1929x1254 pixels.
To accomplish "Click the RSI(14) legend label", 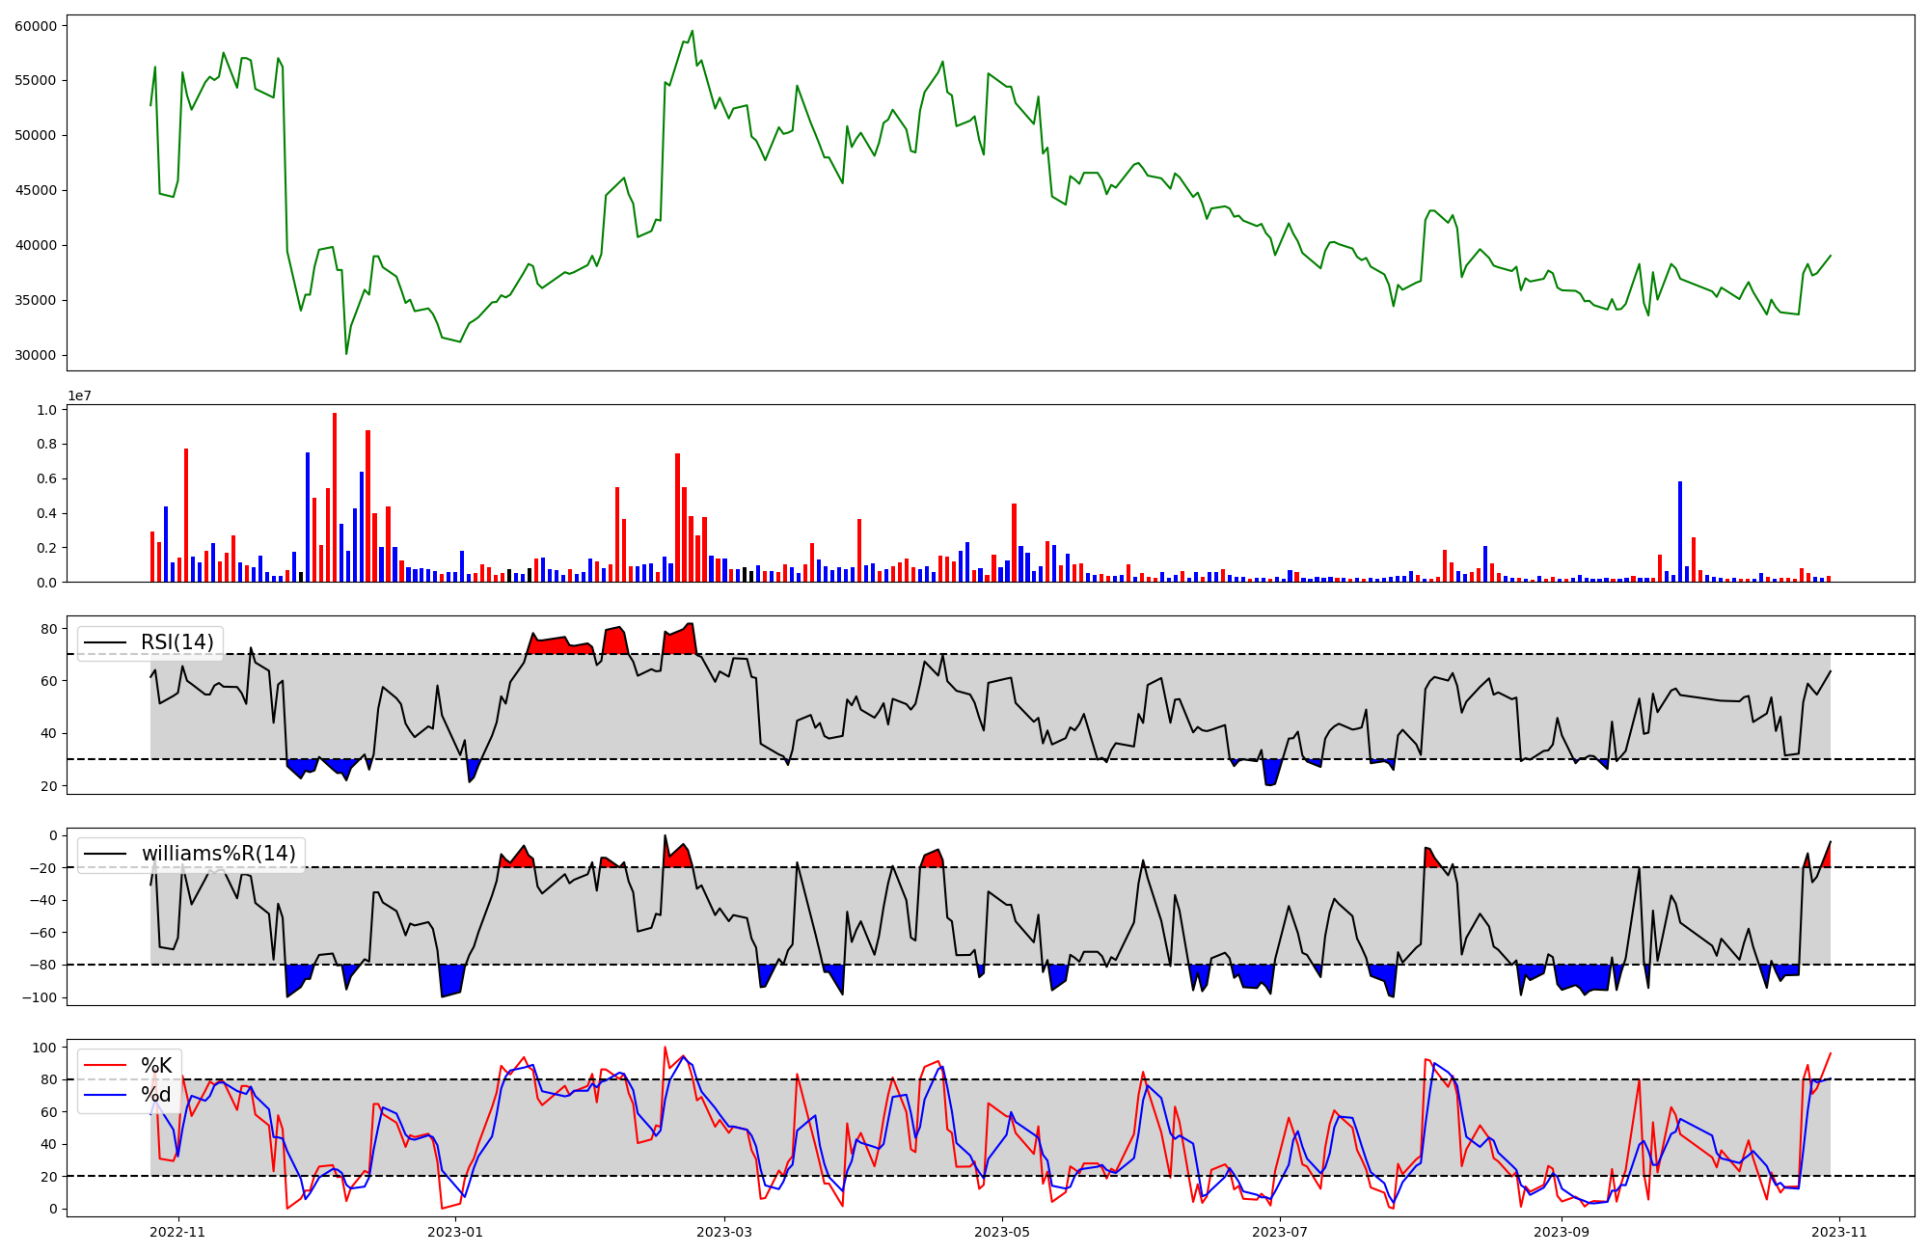I will pyautogui.click(x=177, y=642).
